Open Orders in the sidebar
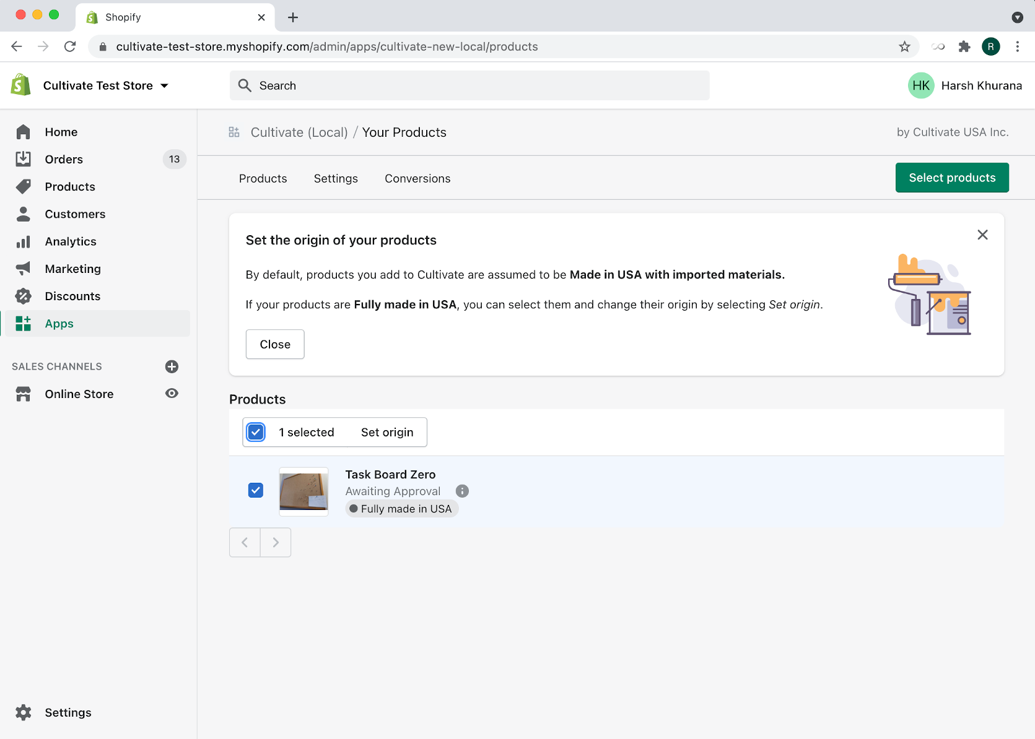This screenshot has height=739, width=1035. [x=64, y=159]
